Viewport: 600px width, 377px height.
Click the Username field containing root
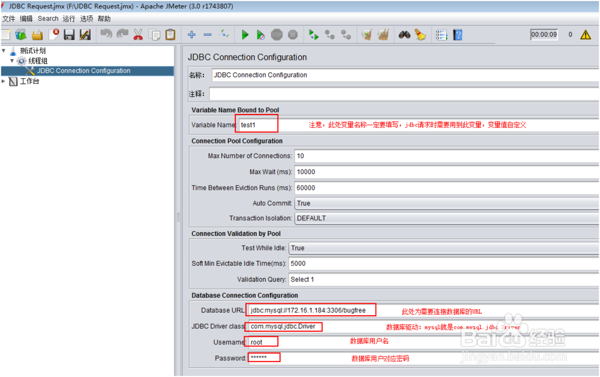(x=424, y=342)
